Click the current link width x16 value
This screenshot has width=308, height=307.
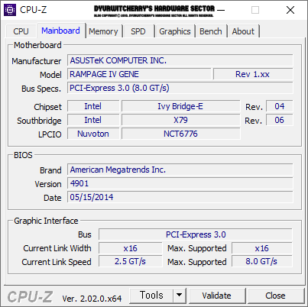coord(130,248)
